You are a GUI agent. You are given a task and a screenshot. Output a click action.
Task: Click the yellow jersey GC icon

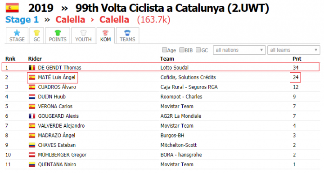coord(36,33)
